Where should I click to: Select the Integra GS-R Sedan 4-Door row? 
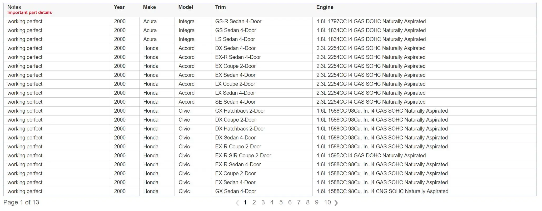270,21
